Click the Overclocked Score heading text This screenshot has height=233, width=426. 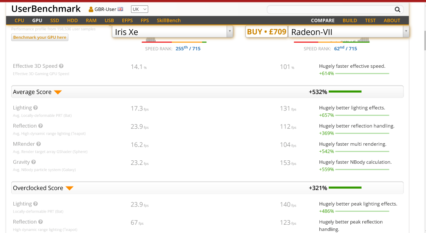[38, 188]
